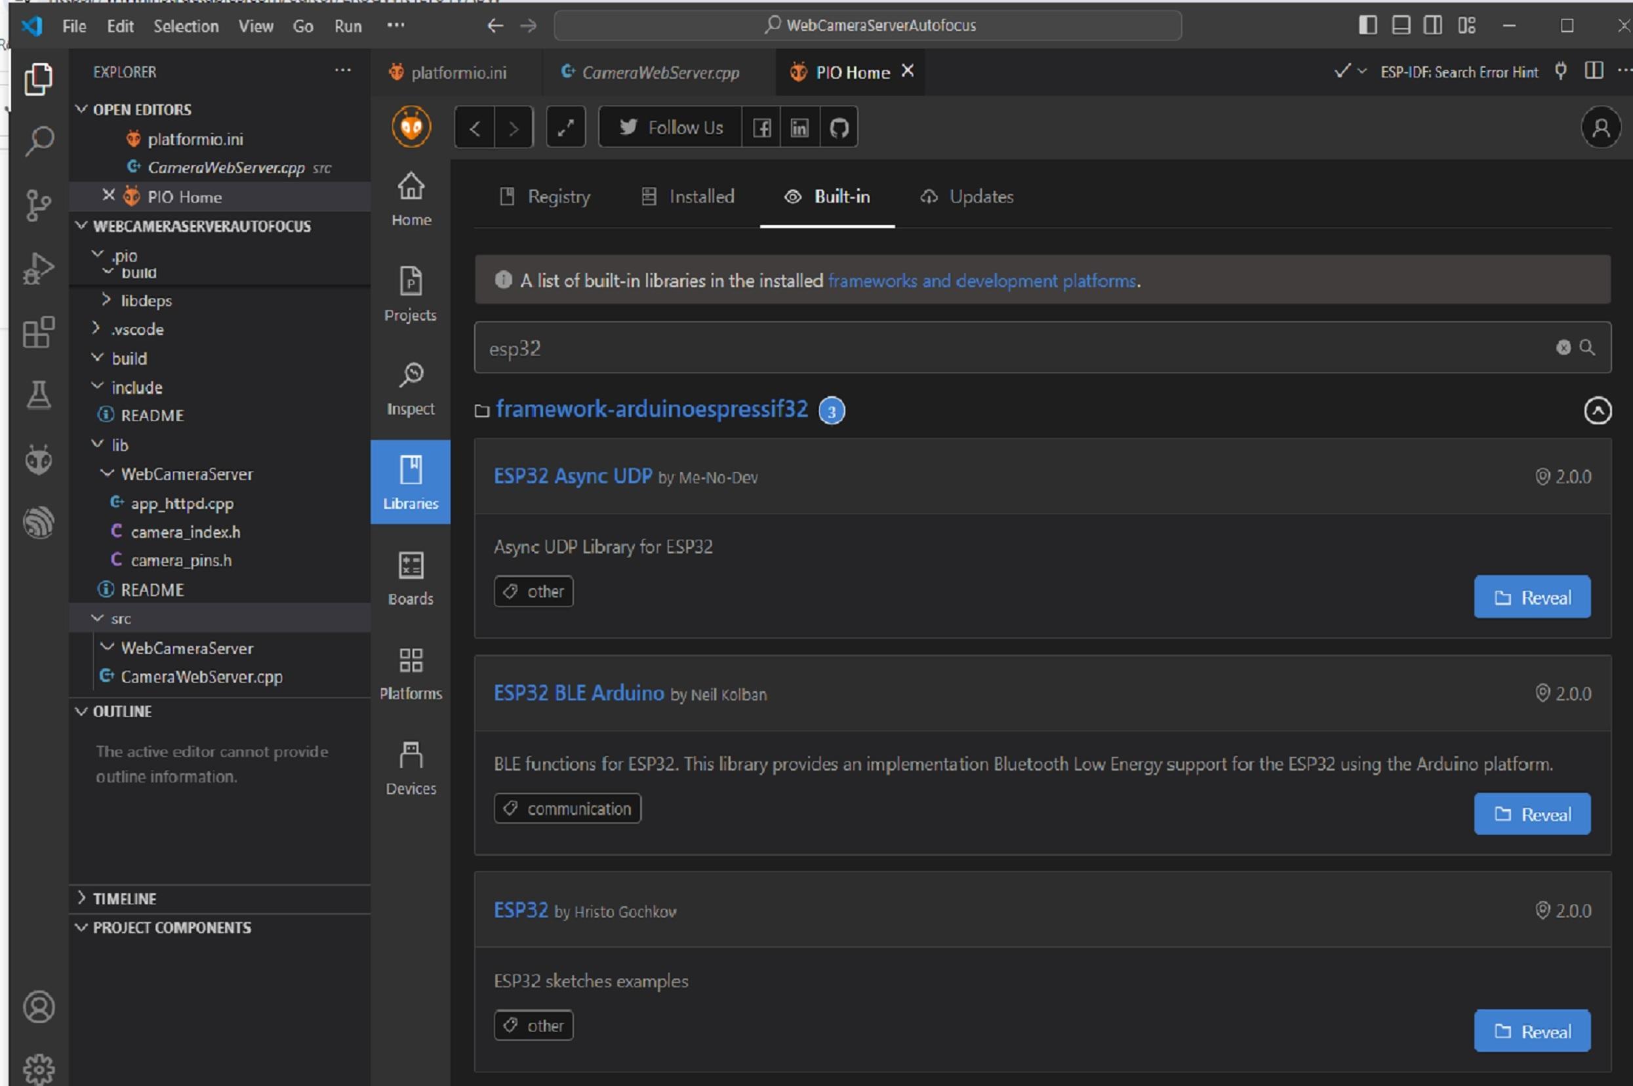The height and width of the screenshot is (1086, 1633).
Task: Click the command center search box
Action: (x=868, y=26)
